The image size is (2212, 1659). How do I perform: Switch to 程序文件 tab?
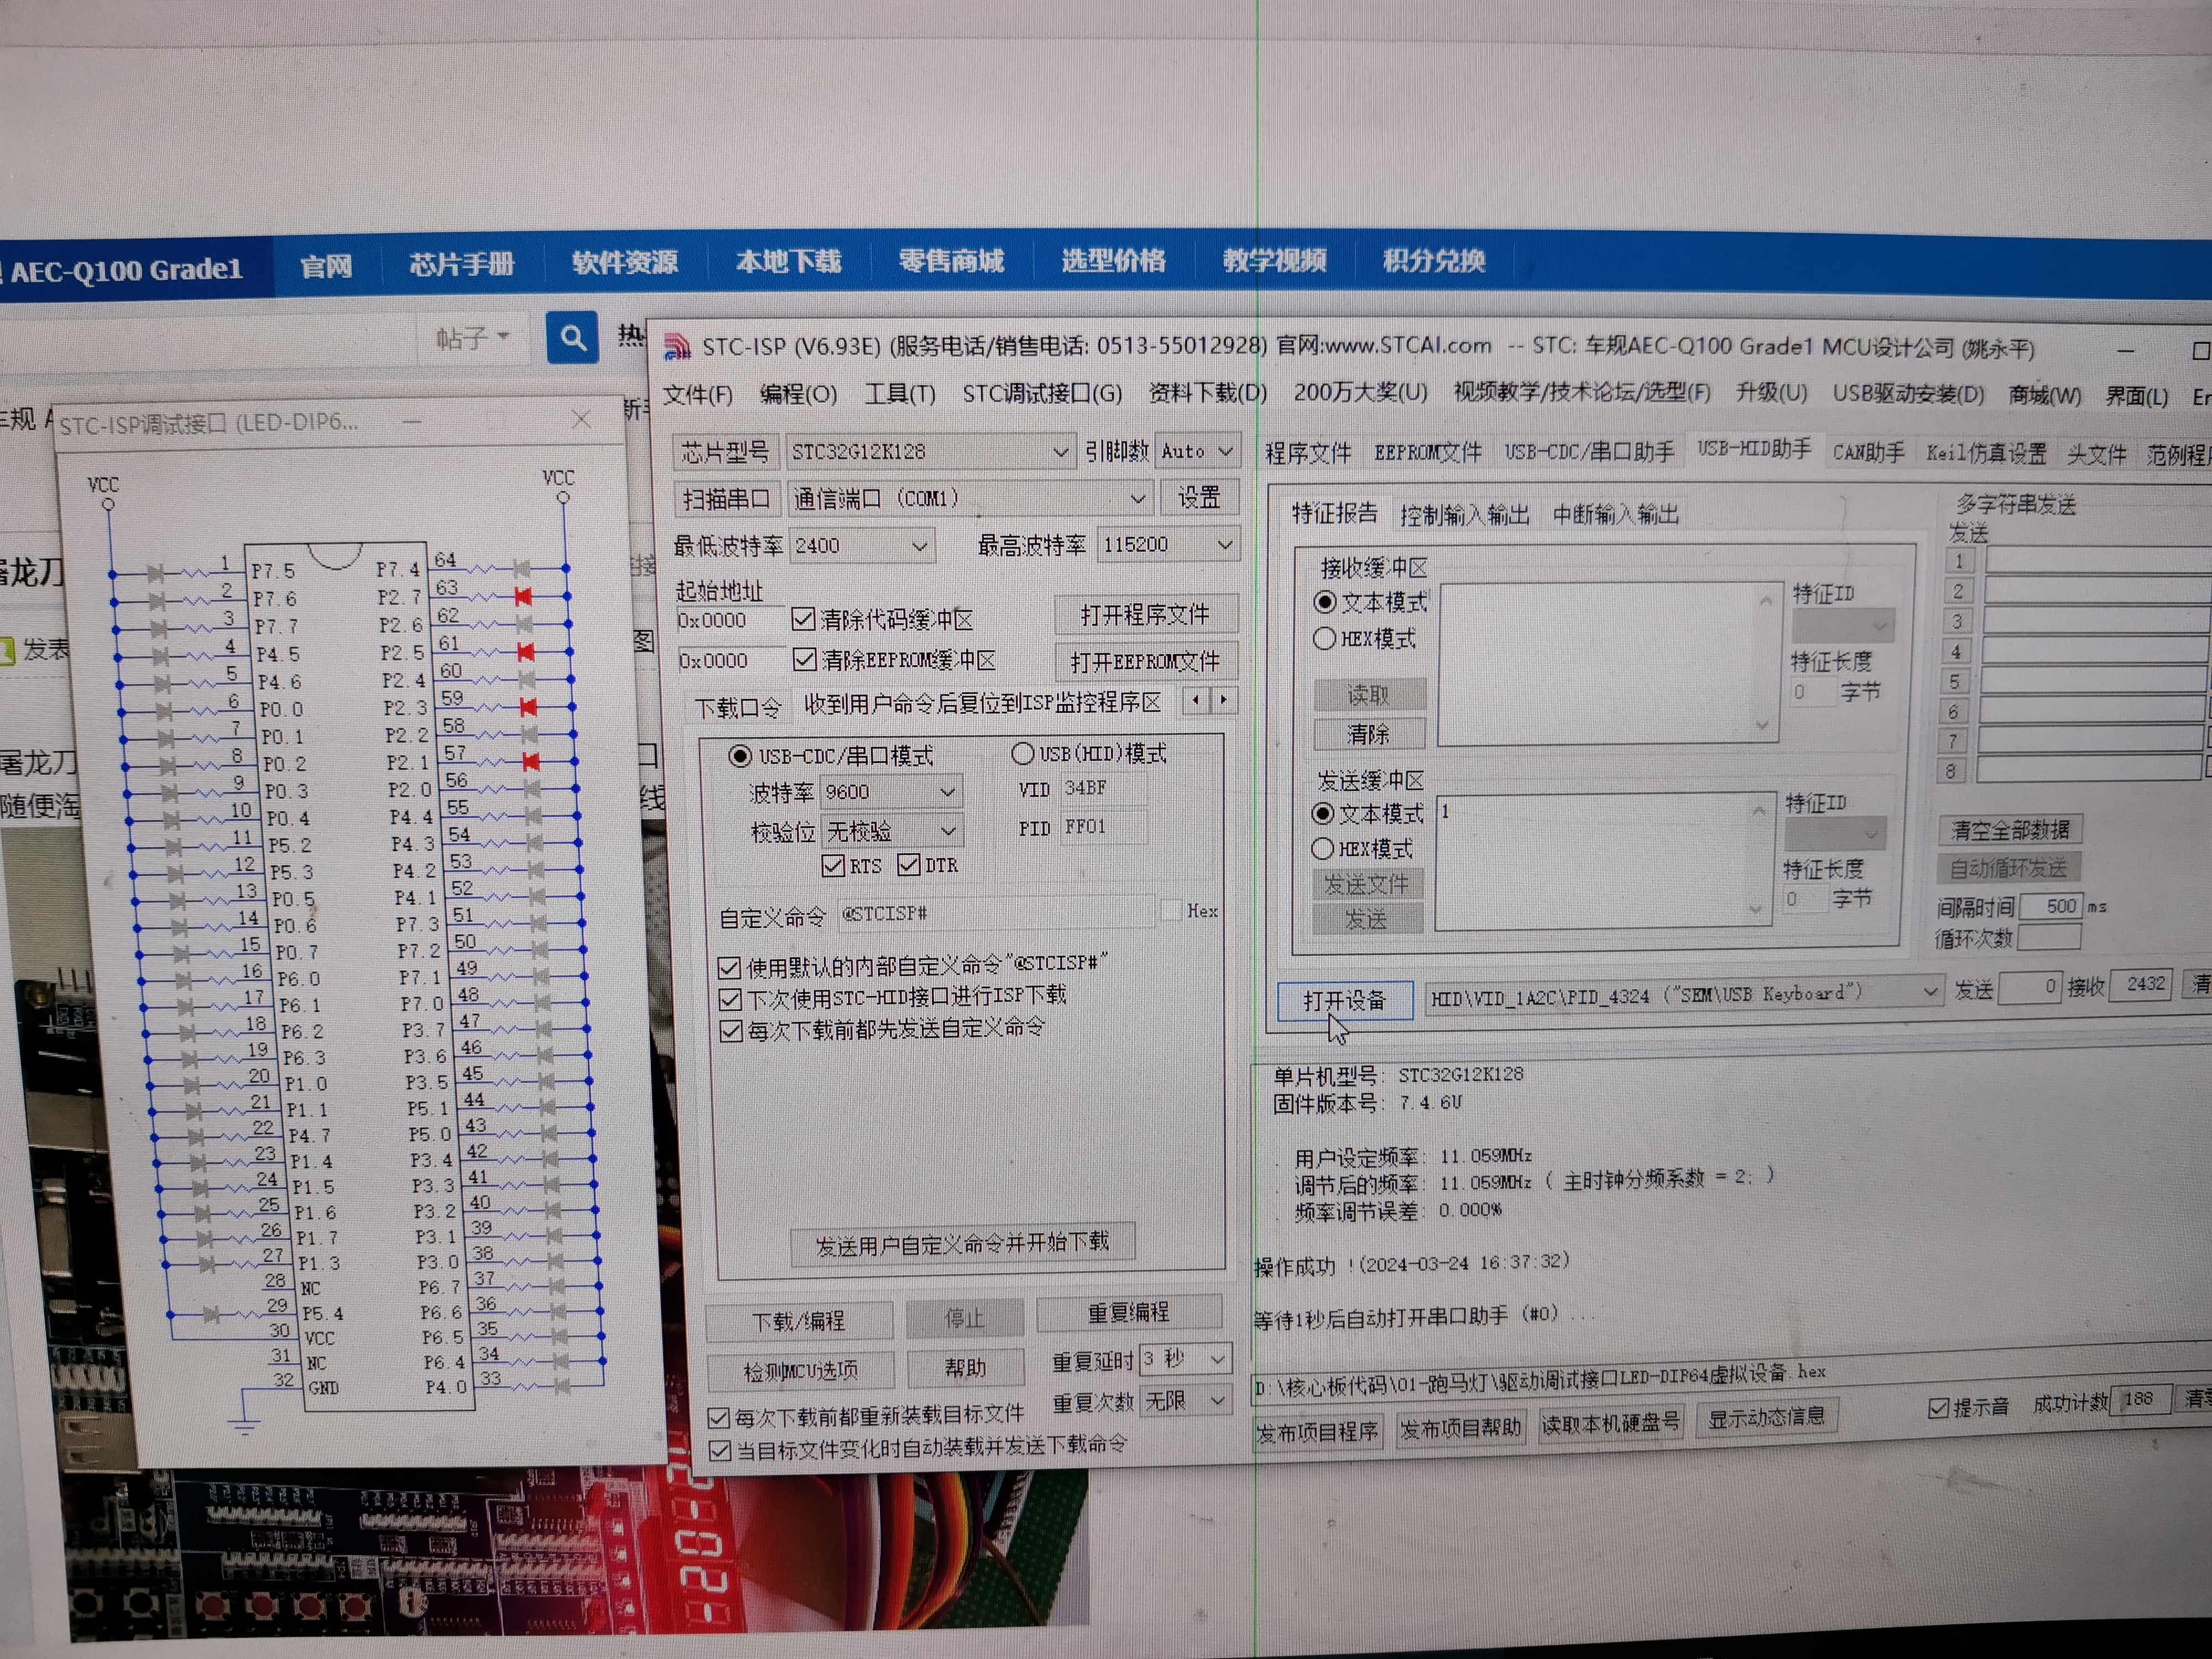pyautogui.click(x=1307, y=453)
